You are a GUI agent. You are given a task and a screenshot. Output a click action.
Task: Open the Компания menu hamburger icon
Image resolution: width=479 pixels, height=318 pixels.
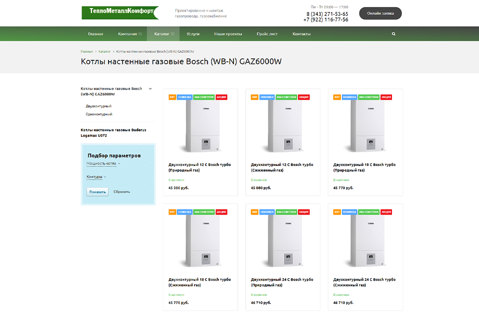coord(140,34)
